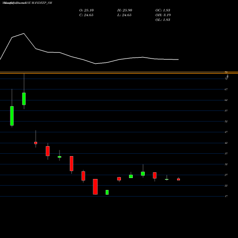The width and height of the screenshot is (238, 238).
Task: Click the 37 price axis label
Action: click(x=226, y=154)
